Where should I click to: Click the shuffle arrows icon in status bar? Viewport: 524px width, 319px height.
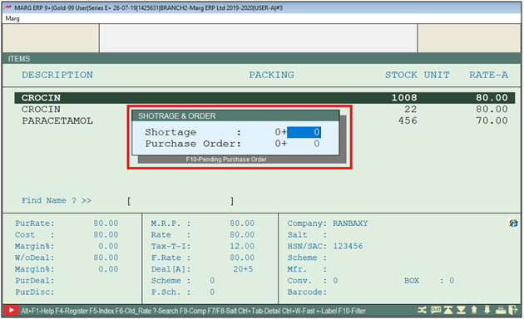tap(422, 311)
